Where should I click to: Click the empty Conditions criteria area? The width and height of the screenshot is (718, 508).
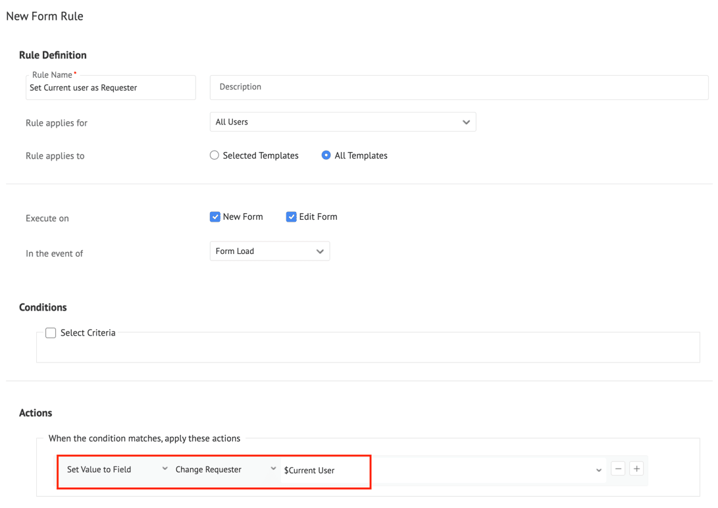[367, 351]
